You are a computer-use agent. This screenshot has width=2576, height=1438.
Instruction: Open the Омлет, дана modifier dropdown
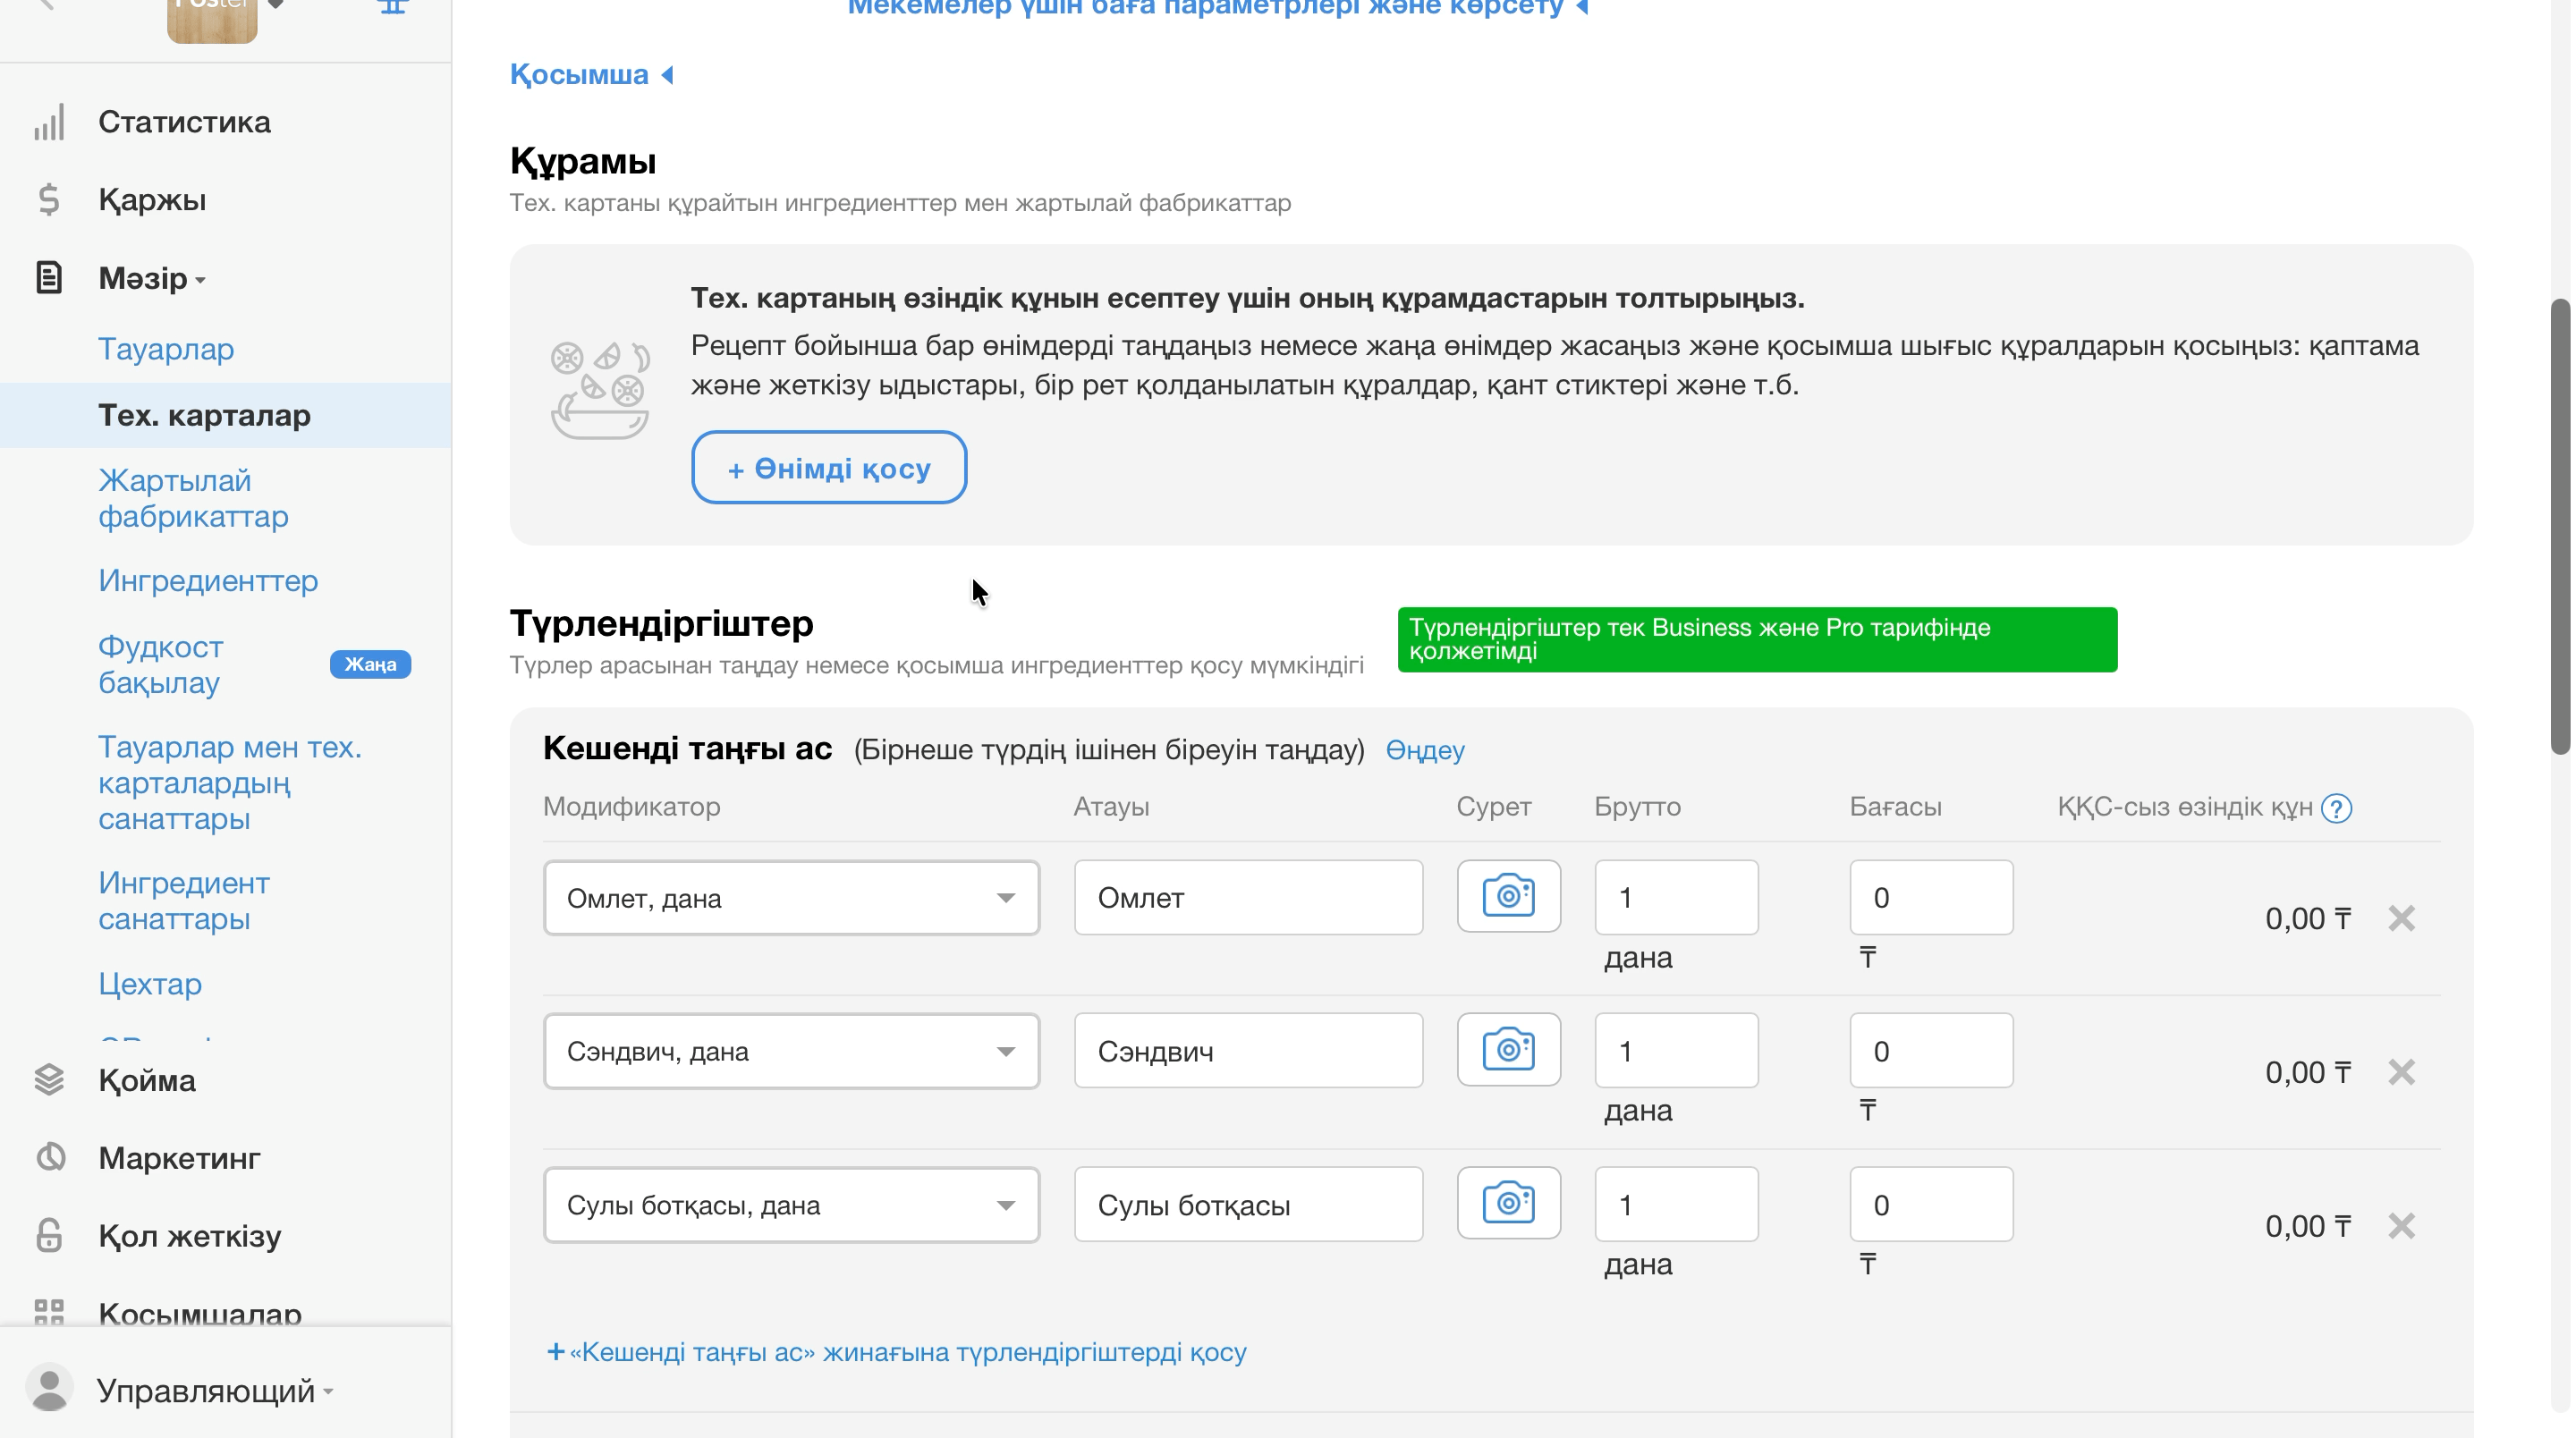(791, 898)
